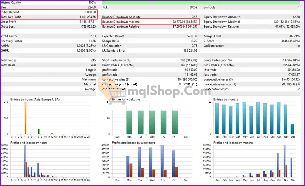Screen dimensions: 305x186
Task: Click the hour 4 blue bar in Profits by hours
Action: [24, 161]
